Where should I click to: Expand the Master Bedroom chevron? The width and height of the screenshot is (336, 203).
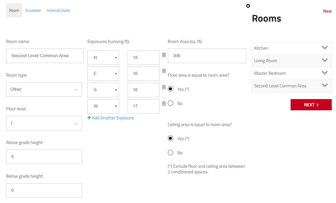coord(325,73)
